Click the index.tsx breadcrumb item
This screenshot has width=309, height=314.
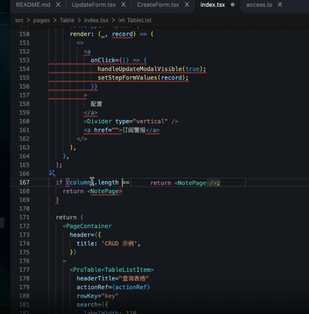pos(96,20)
